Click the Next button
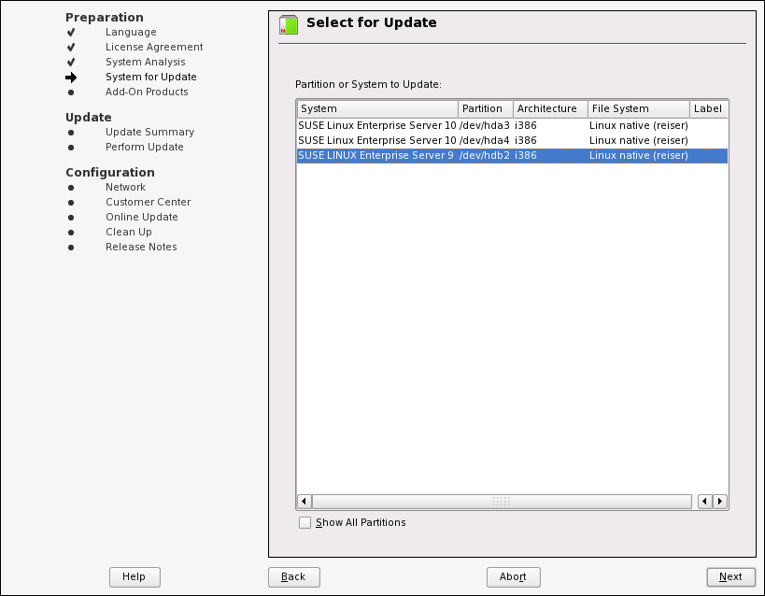765x596 pixels. coord(730,577)
